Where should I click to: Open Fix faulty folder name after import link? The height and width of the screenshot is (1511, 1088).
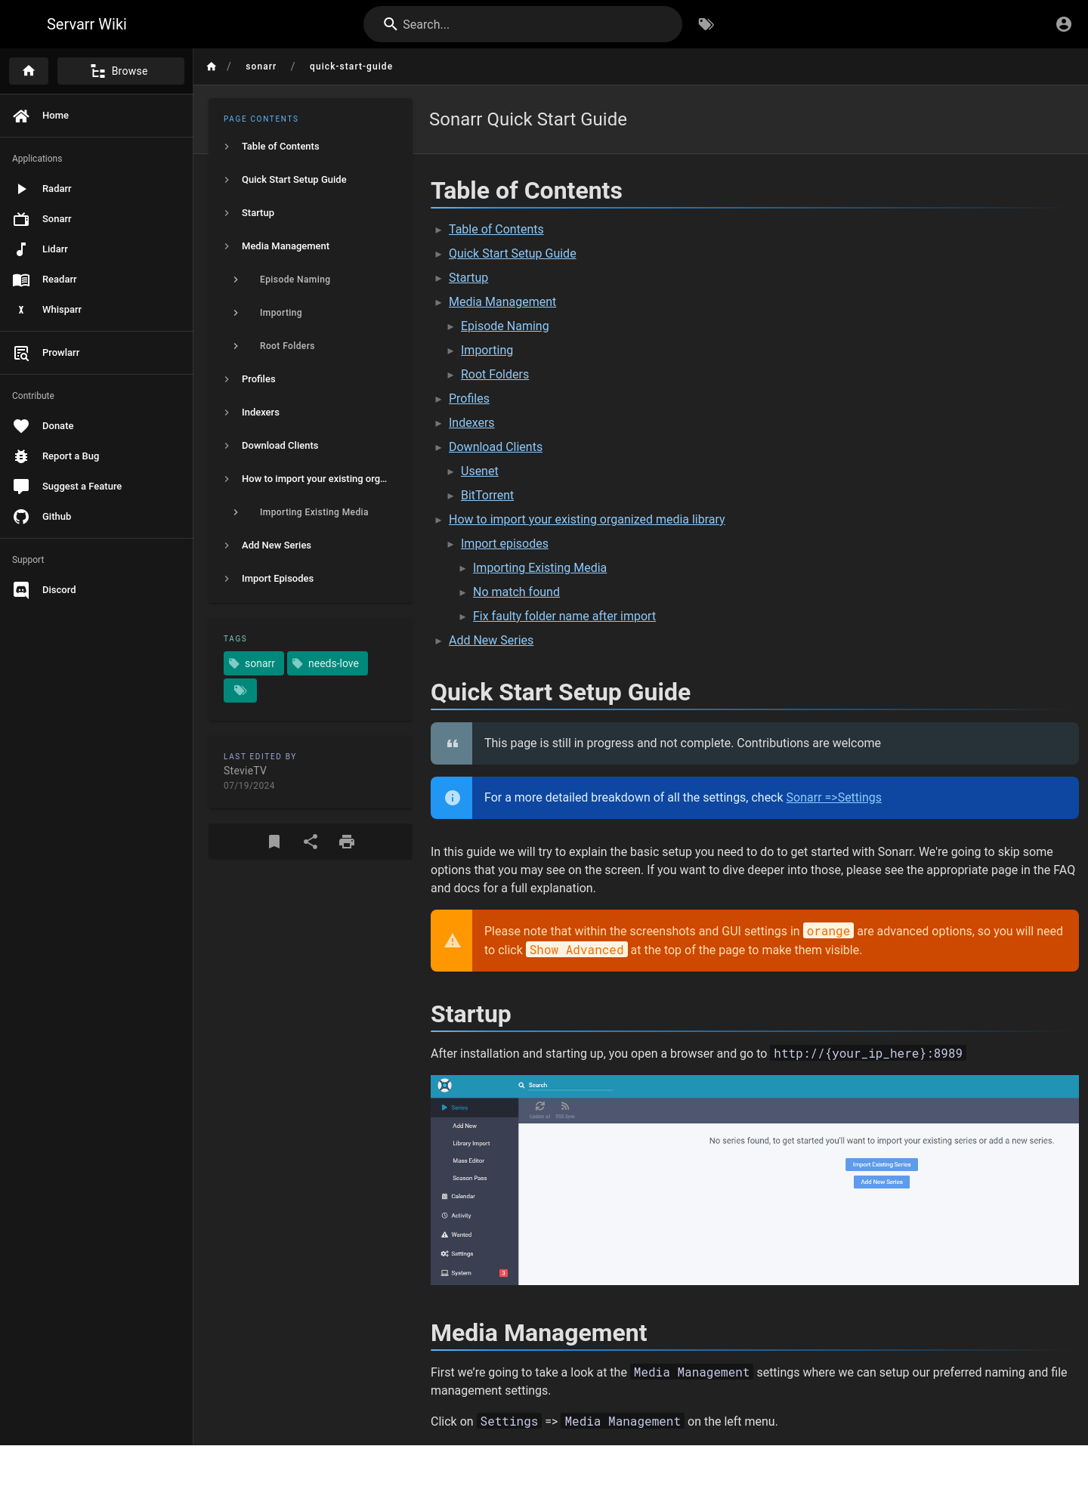click(x=564, y=616)
